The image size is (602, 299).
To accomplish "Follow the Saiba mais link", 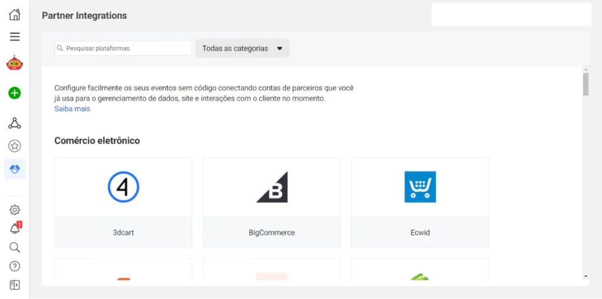I will point(72,109).
